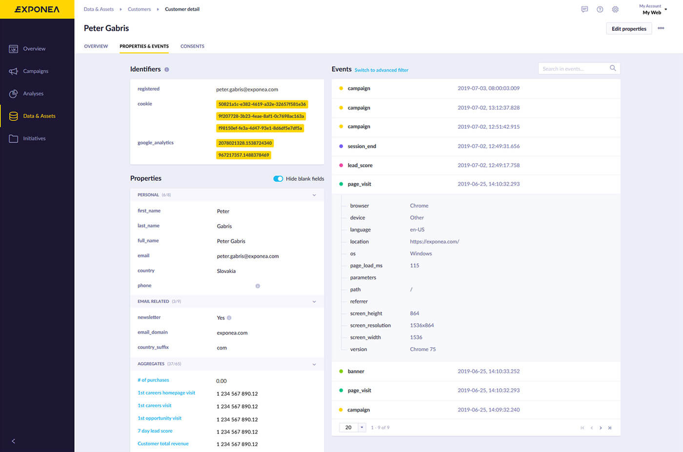
Task: Open the chat feedback icon in the header
Action: click(x=584, y=9)
